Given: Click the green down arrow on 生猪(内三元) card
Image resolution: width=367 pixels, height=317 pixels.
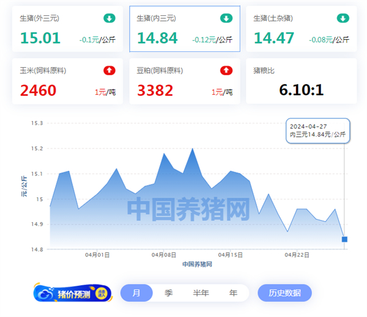Looking at the screenshot, I should coord(226,18).
